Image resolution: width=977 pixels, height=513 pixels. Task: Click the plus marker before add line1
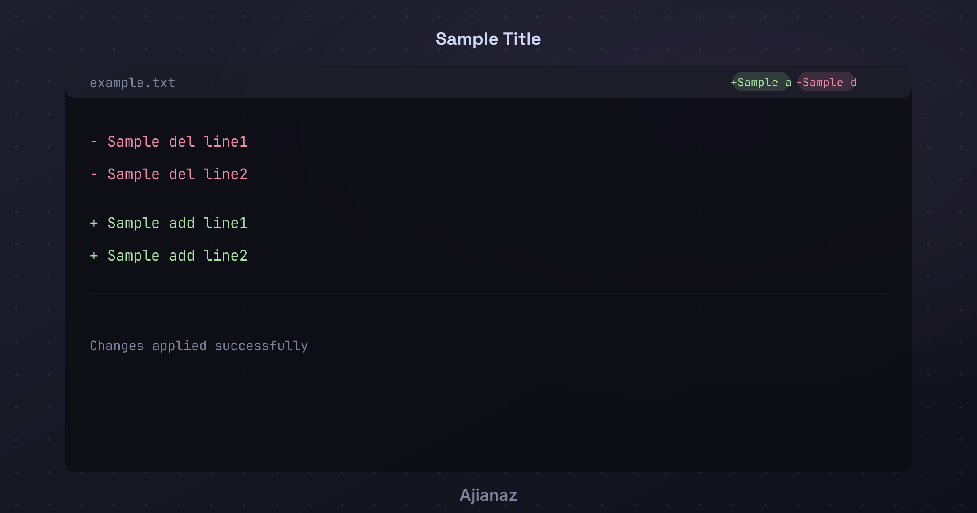(x=94, y=223)
